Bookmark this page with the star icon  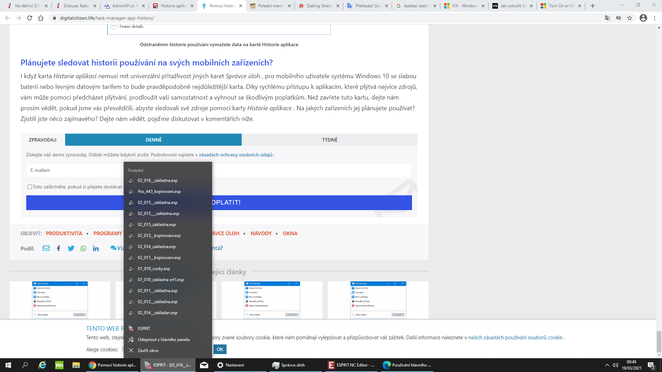630,18
